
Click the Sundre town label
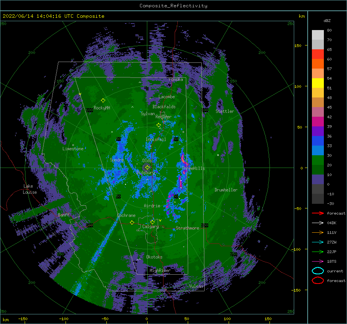click(x=117, y=159)
